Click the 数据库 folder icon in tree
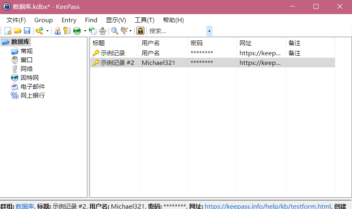The image size is (352, 209). 5,42
